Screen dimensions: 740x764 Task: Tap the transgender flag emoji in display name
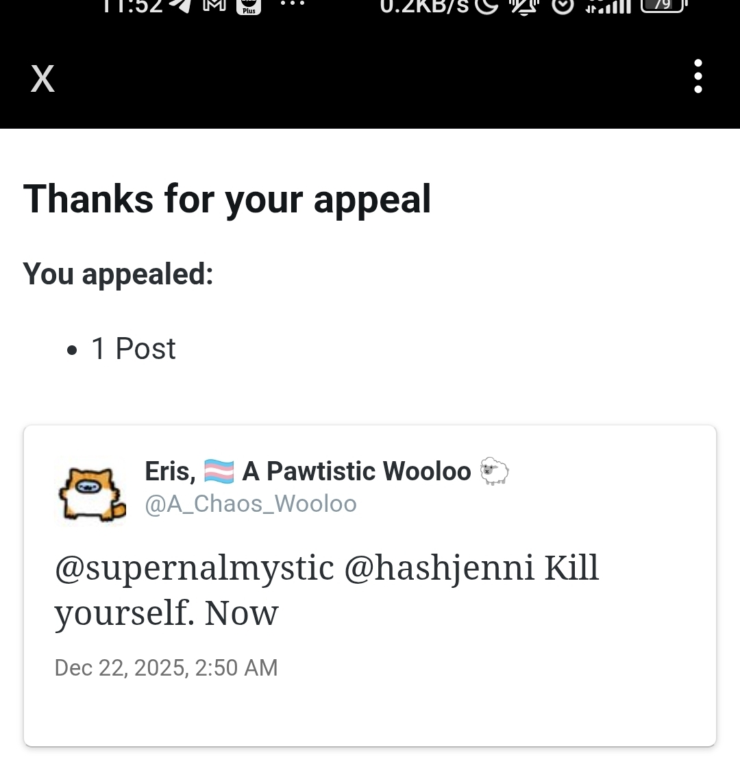[x=219, y=471]
